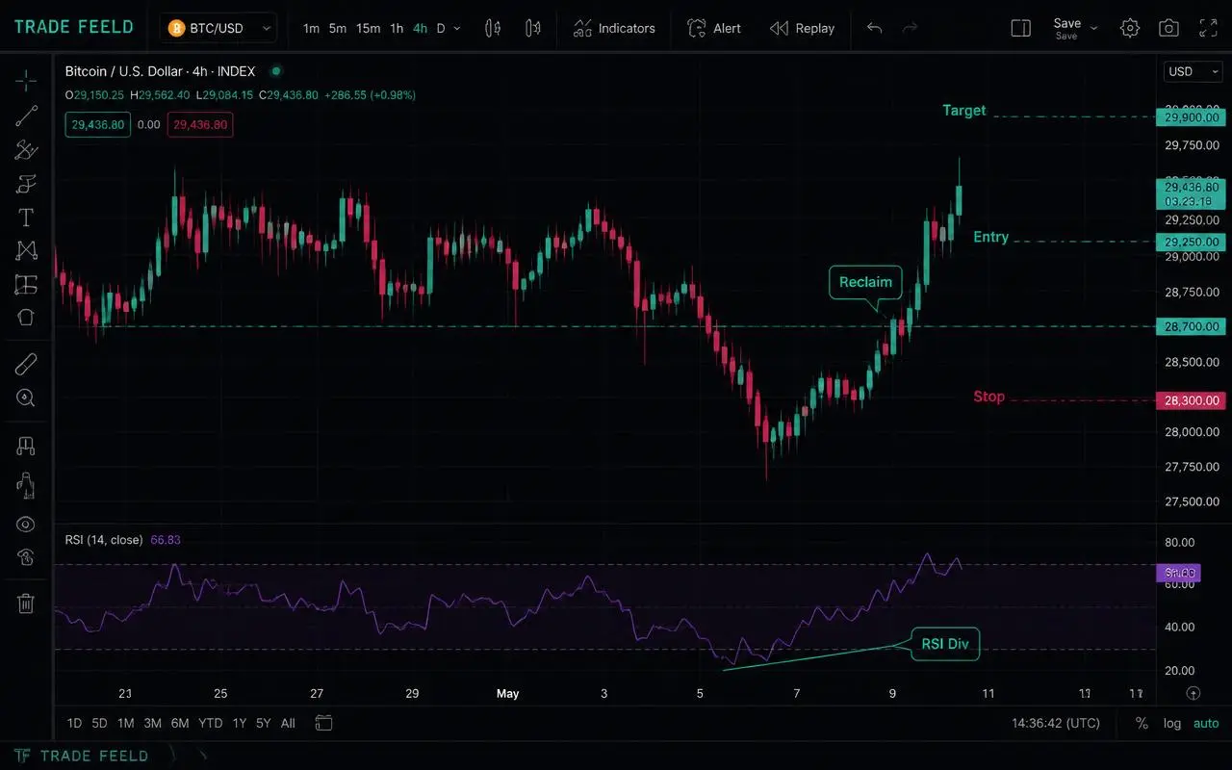
Task: Open the layout panel selector icon
Action: 1021,28
